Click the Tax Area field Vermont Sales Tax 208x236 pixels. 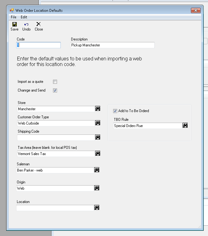coord(56,154)
